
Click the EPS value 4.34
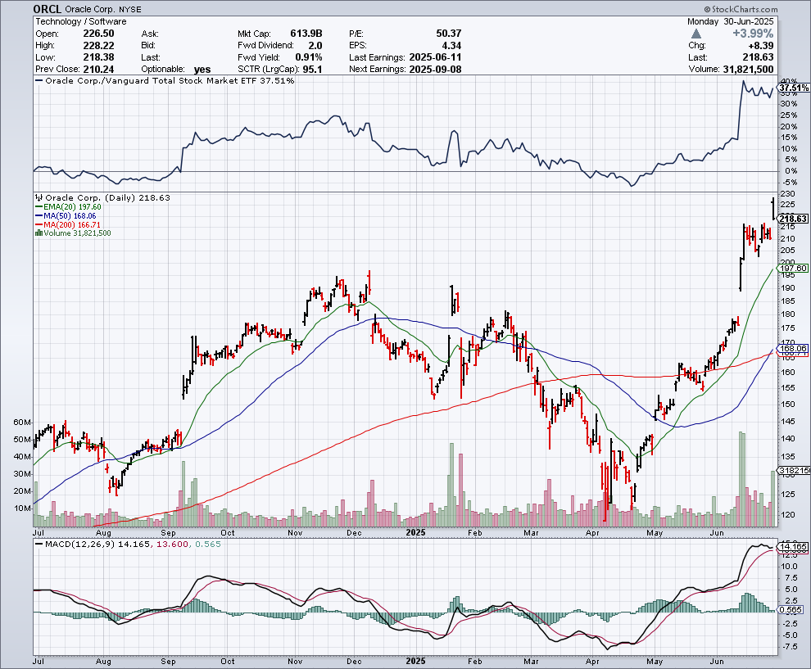click(451, 46)
